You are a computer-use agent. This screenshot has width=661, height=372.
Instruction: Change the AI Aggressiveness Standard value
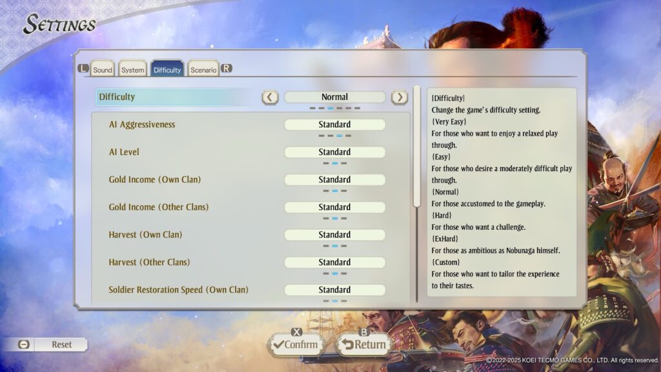335,125
